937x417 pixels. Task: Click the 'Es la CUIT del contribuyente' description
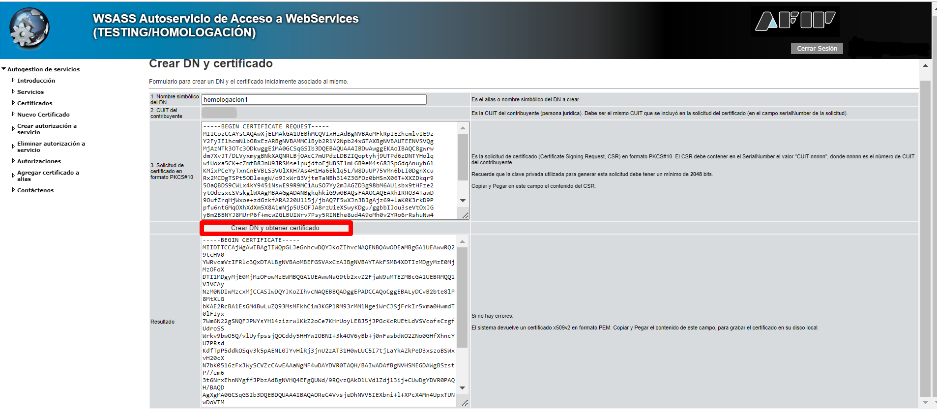(659, 113)
